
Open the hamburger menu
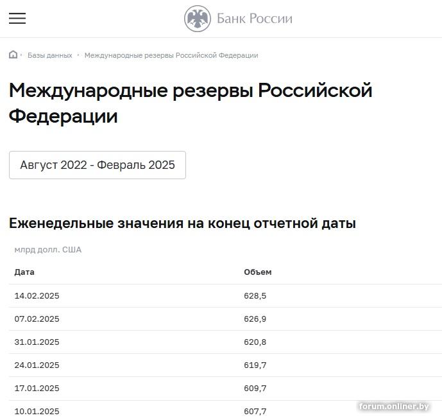point(17,18)
